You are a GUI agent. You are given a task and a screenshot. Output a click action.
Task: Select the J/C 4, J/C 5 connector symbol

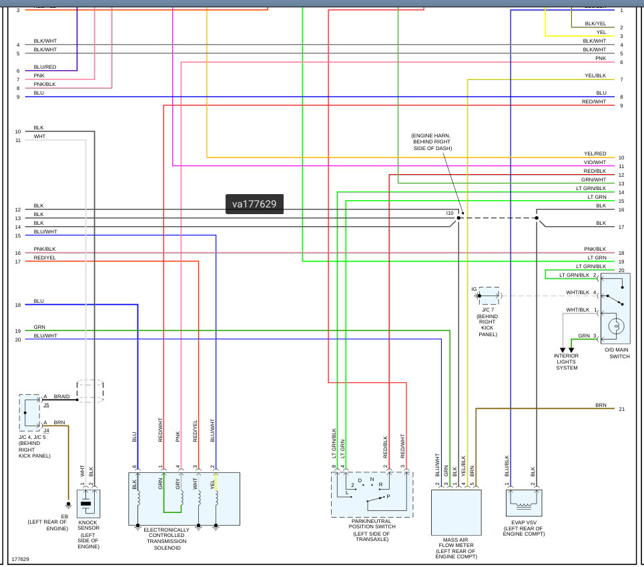[29, 413]
